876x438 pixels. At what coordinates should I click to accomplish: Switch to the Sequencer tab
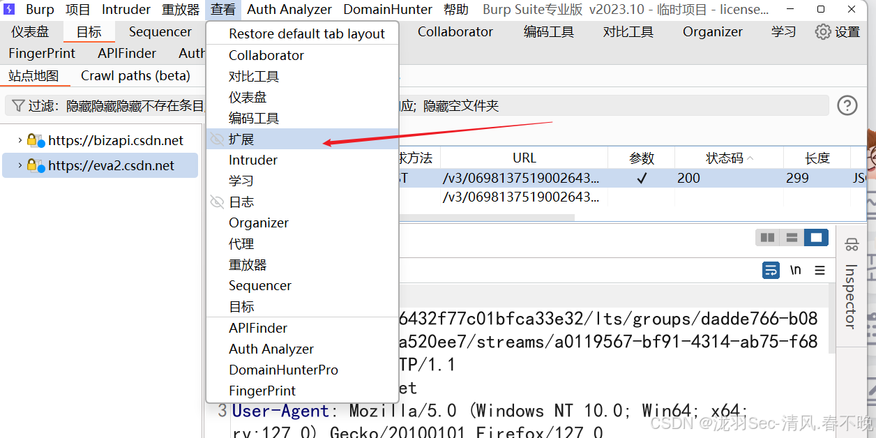click(x=160, y=32)
